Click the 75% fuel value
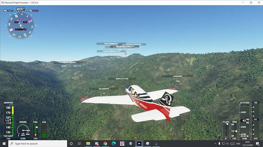263x147 pixels. [35, 139]
